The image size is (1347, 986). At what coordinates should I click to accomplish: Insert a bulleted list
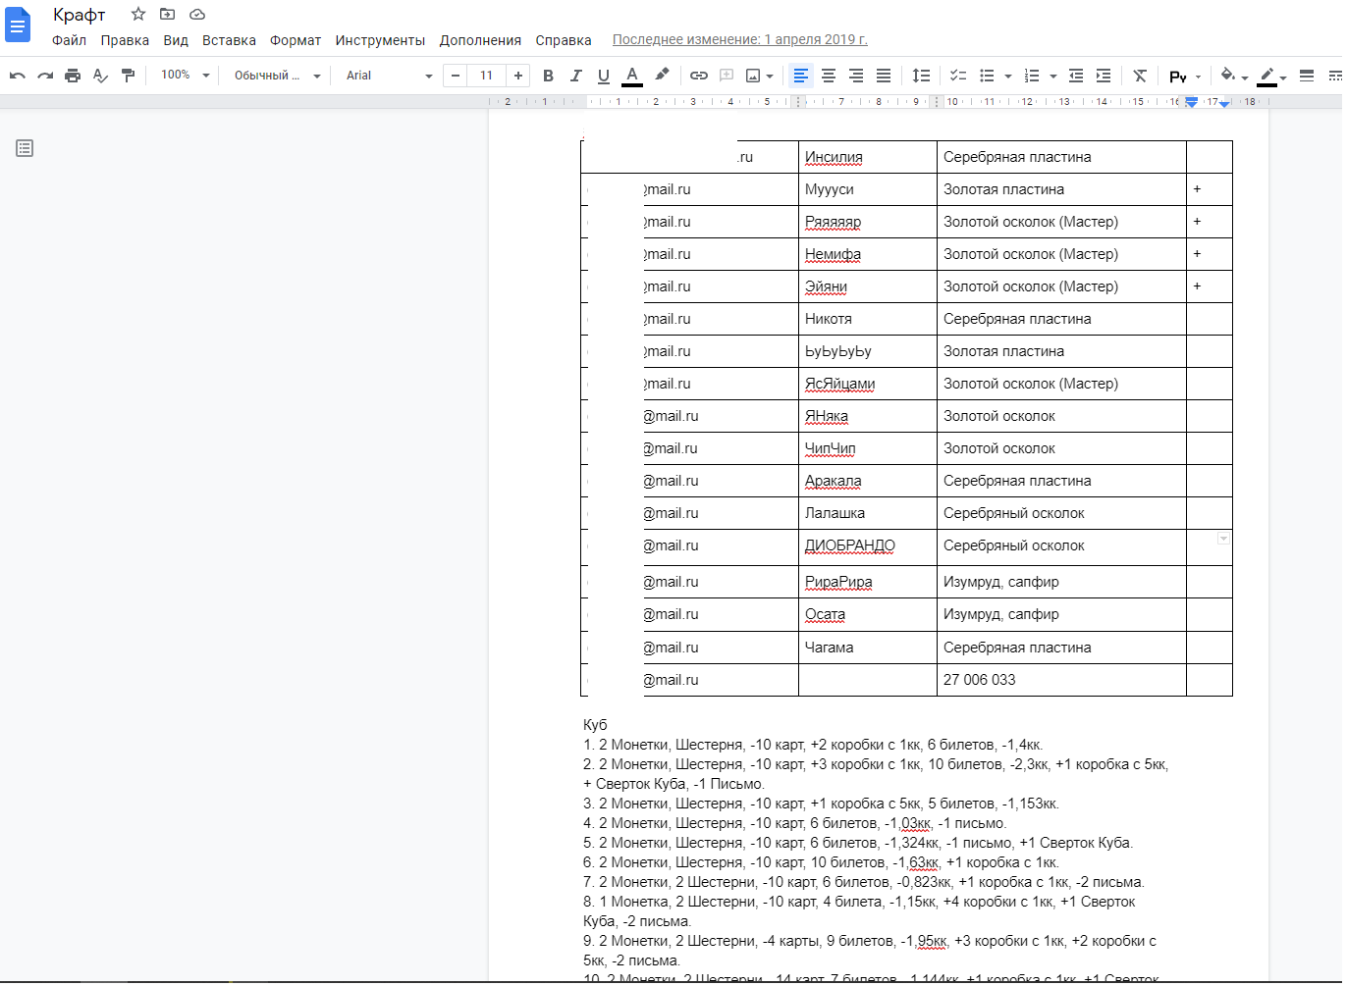pyautogui.click(x=987, y=76)
